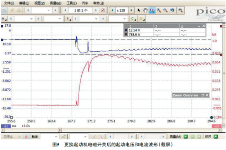Click the zoom out magnifier icon

coord(166,10)
